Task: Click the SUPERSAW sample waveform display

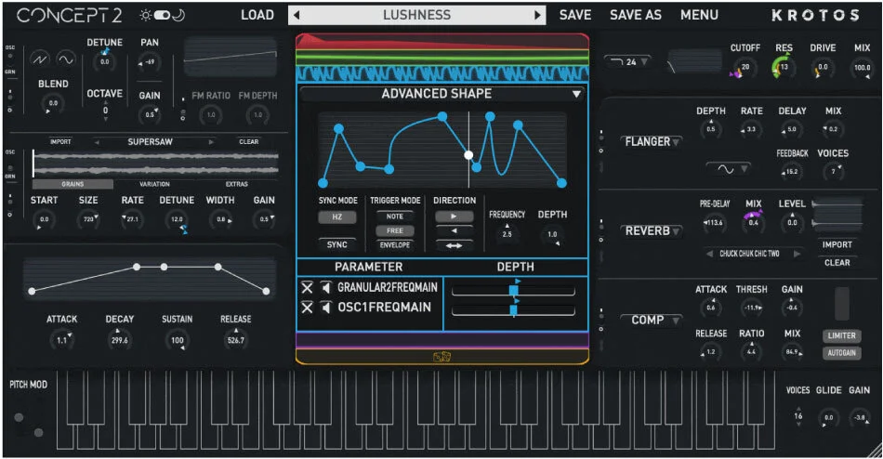Action: [x=156, y=164]
